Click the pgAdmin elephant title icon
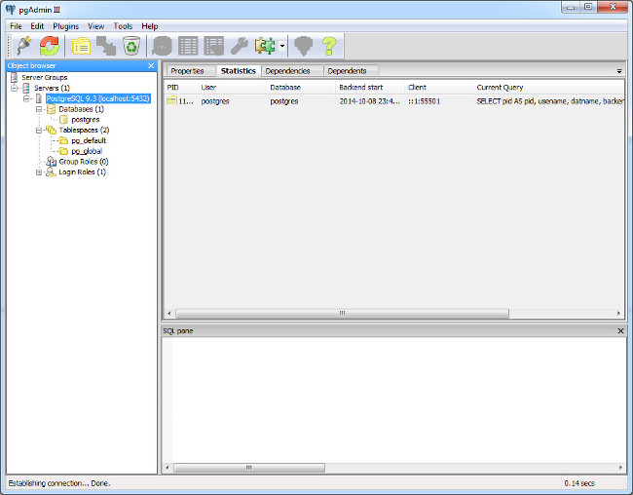The height and width of the screenshot is (495, 633). coord(11,10)
